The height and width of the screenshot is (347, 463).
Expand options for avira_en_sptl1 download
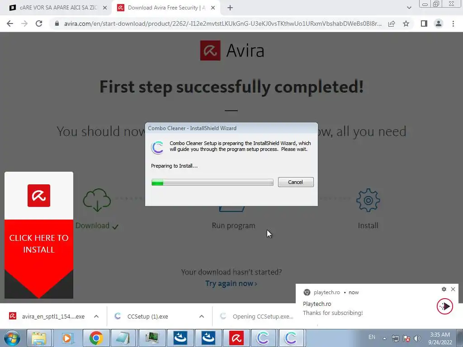pos(96,316)
